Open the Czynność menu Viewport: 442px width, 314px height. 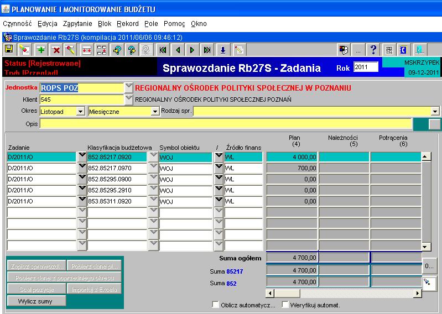click(x=17, y=24)
